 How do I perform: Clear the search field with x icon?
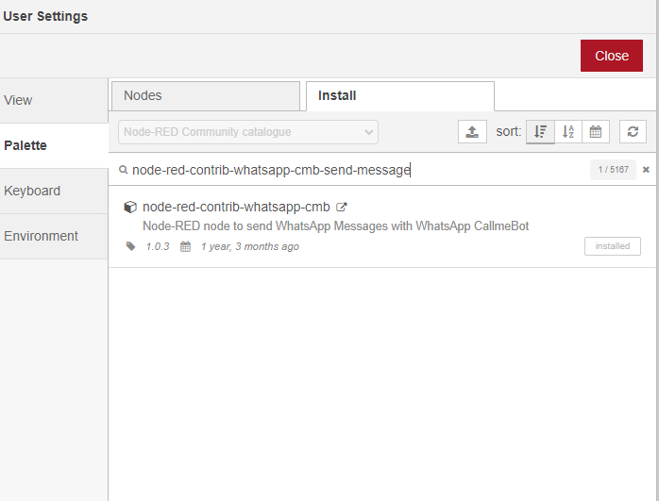[x=646, y=170]
